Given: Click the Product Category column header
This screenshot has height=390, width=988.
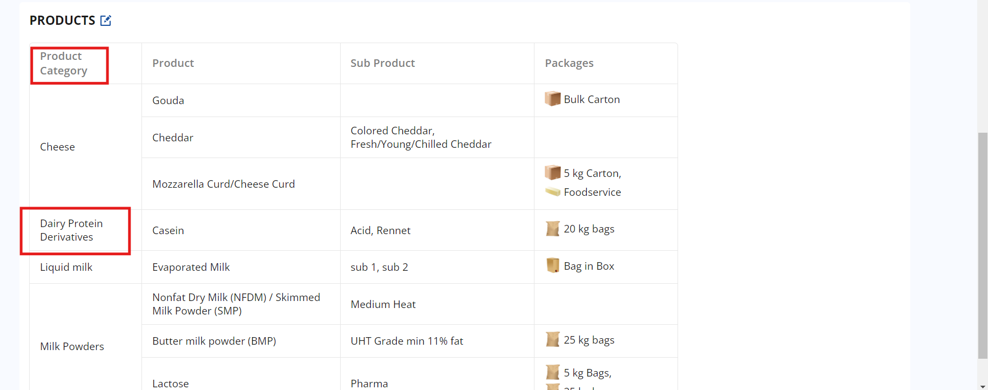Looking at the screenshot, I should 64,64.
